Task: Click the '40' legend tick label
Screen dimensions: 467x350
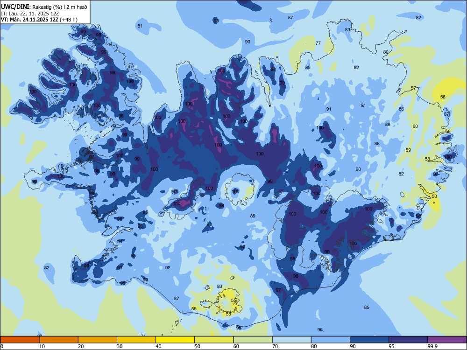Action: click(x=159, y=346)
